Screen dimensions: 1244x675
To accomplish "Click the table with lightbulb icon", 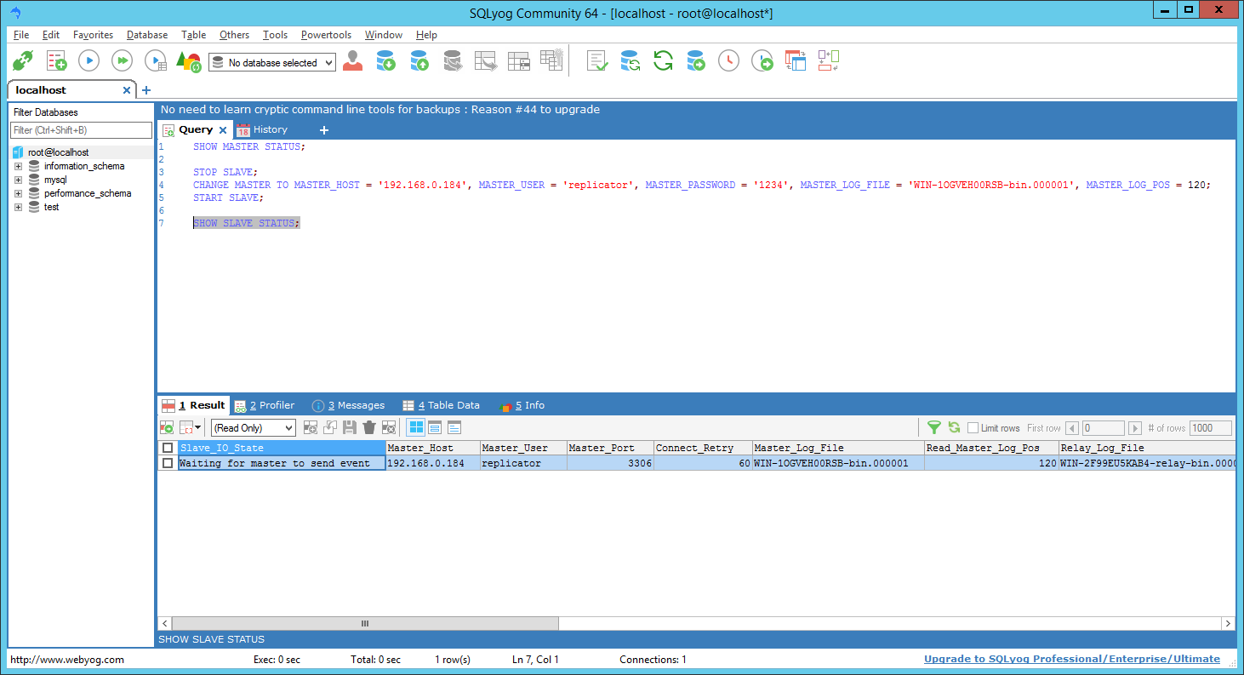I will coord(551,61).
